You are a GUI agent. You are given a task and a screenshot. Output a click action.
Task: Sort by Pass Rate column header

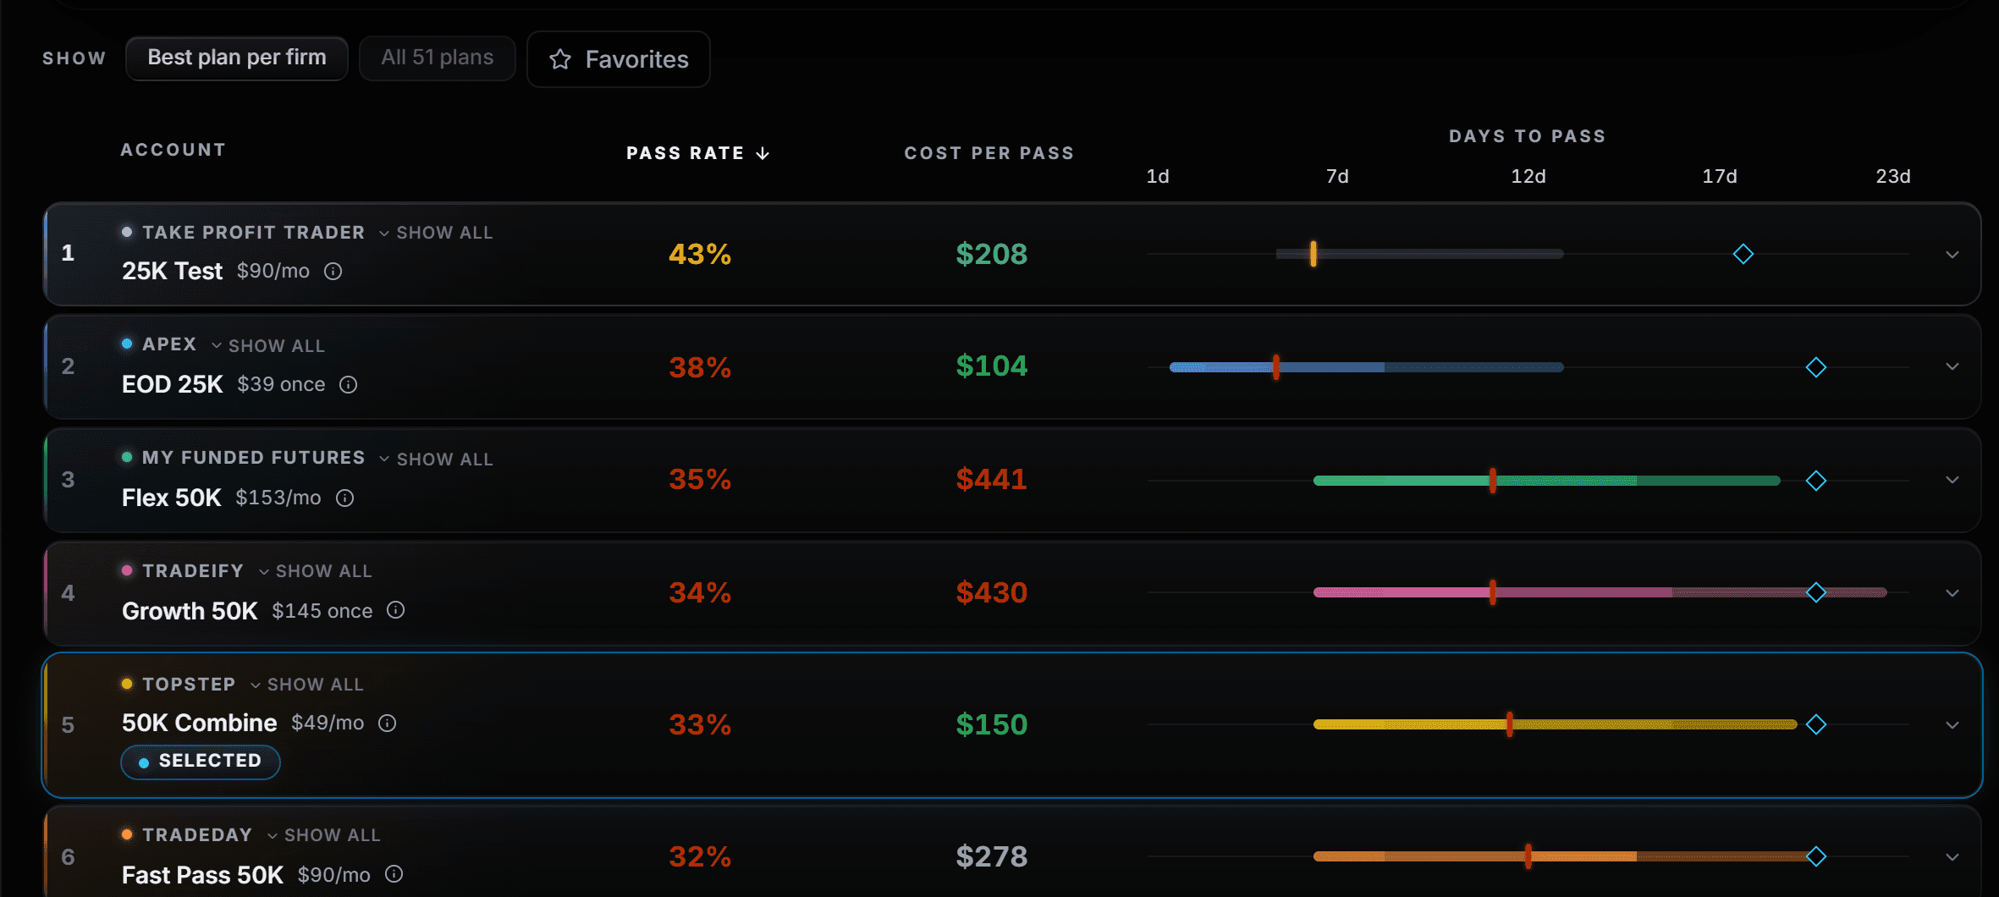[698, 153]
